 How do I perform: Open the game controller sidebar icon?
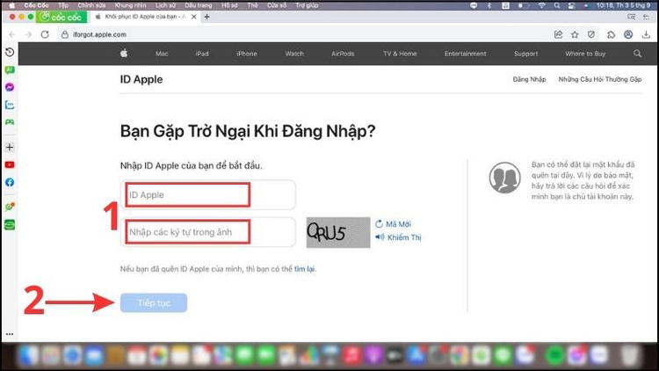[x=10, y=122]
